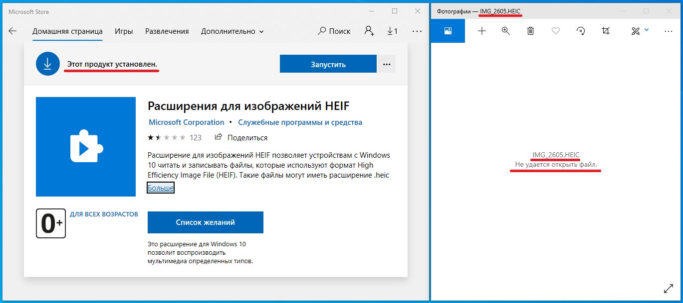Maximize the Microsoft Store window
Image resolution: width=683 pixels, height=303 pixels.
point(395,11)
